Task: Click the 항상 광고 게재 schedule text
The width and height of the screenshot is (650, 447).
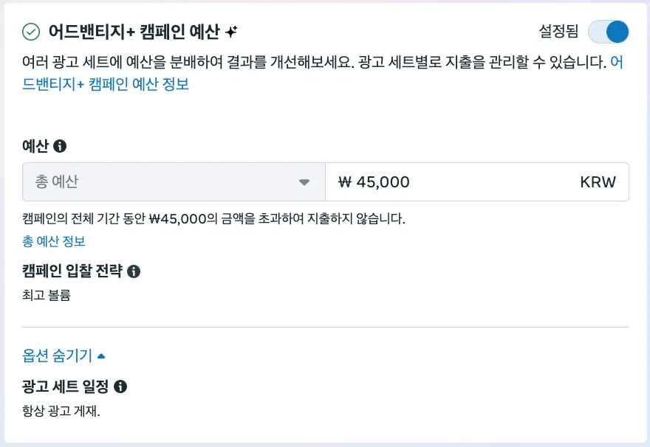Action: click(61, 411)
